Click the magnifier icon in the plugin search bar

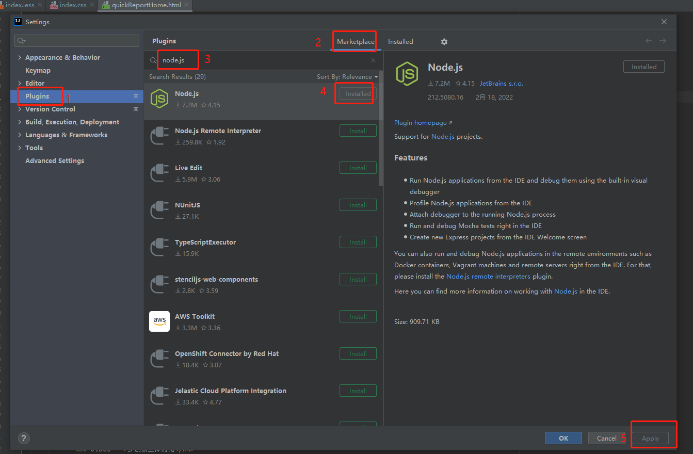(x=153, y=60)
